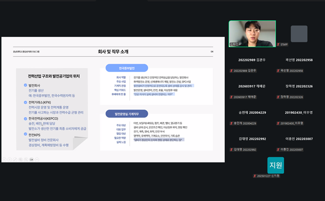Advance to next slide using toolbar arrow
Image resolution: width=325 pixels, height=201 pixels.
pos(10,160)
